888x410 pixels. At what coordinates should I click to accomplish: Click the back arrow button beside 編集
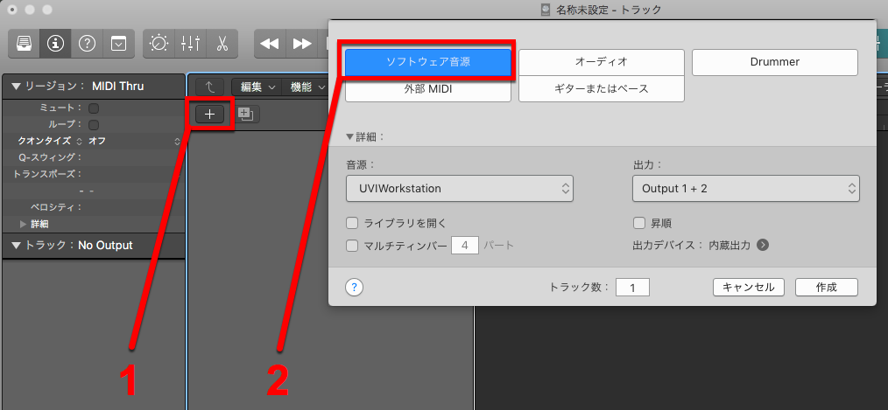pyautogui.click(x=210, y=87)
